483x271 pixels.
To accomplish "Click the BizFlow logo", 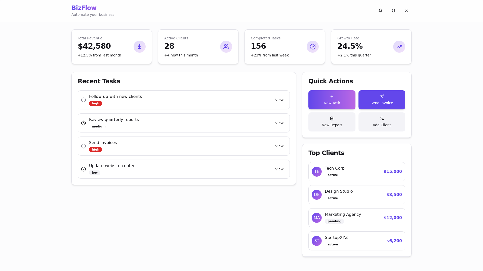I will pyautogui.click(x=84, y=8).
